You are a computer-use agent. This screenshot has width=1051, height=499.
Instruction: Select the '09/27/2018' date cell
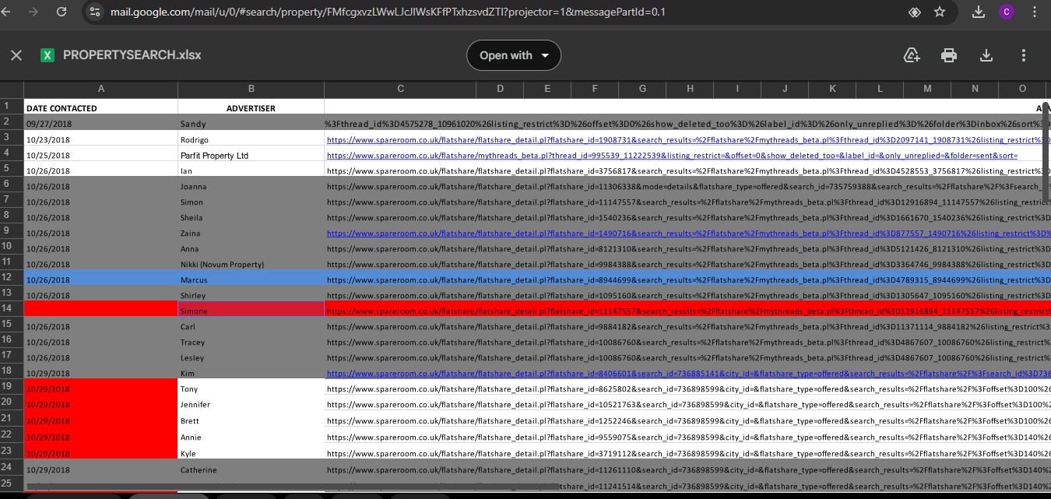101,124
